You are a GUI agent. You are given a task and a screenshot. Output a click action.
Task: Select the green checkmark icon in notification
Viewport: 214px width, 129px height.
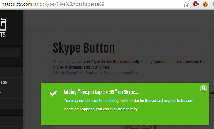tap(53, 93)
